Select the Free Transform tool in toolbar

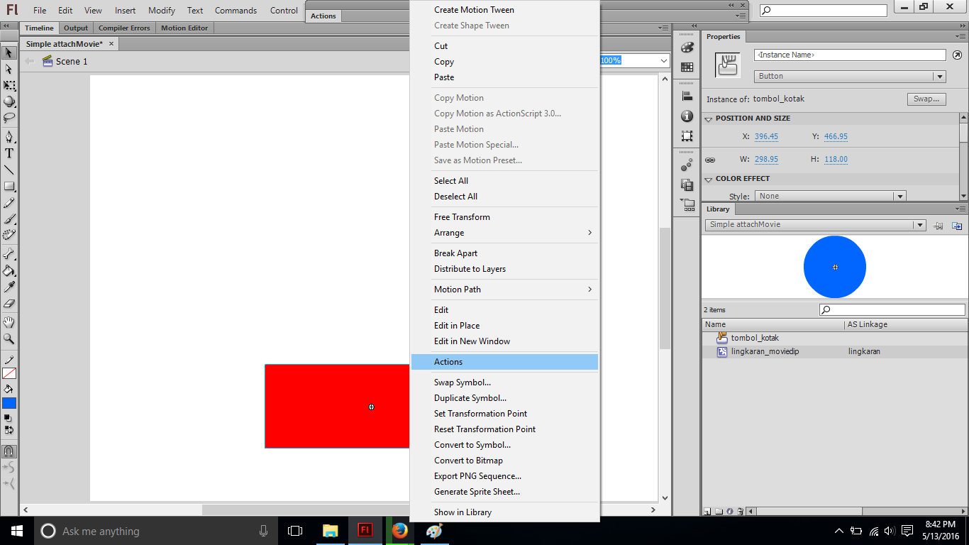9,85
